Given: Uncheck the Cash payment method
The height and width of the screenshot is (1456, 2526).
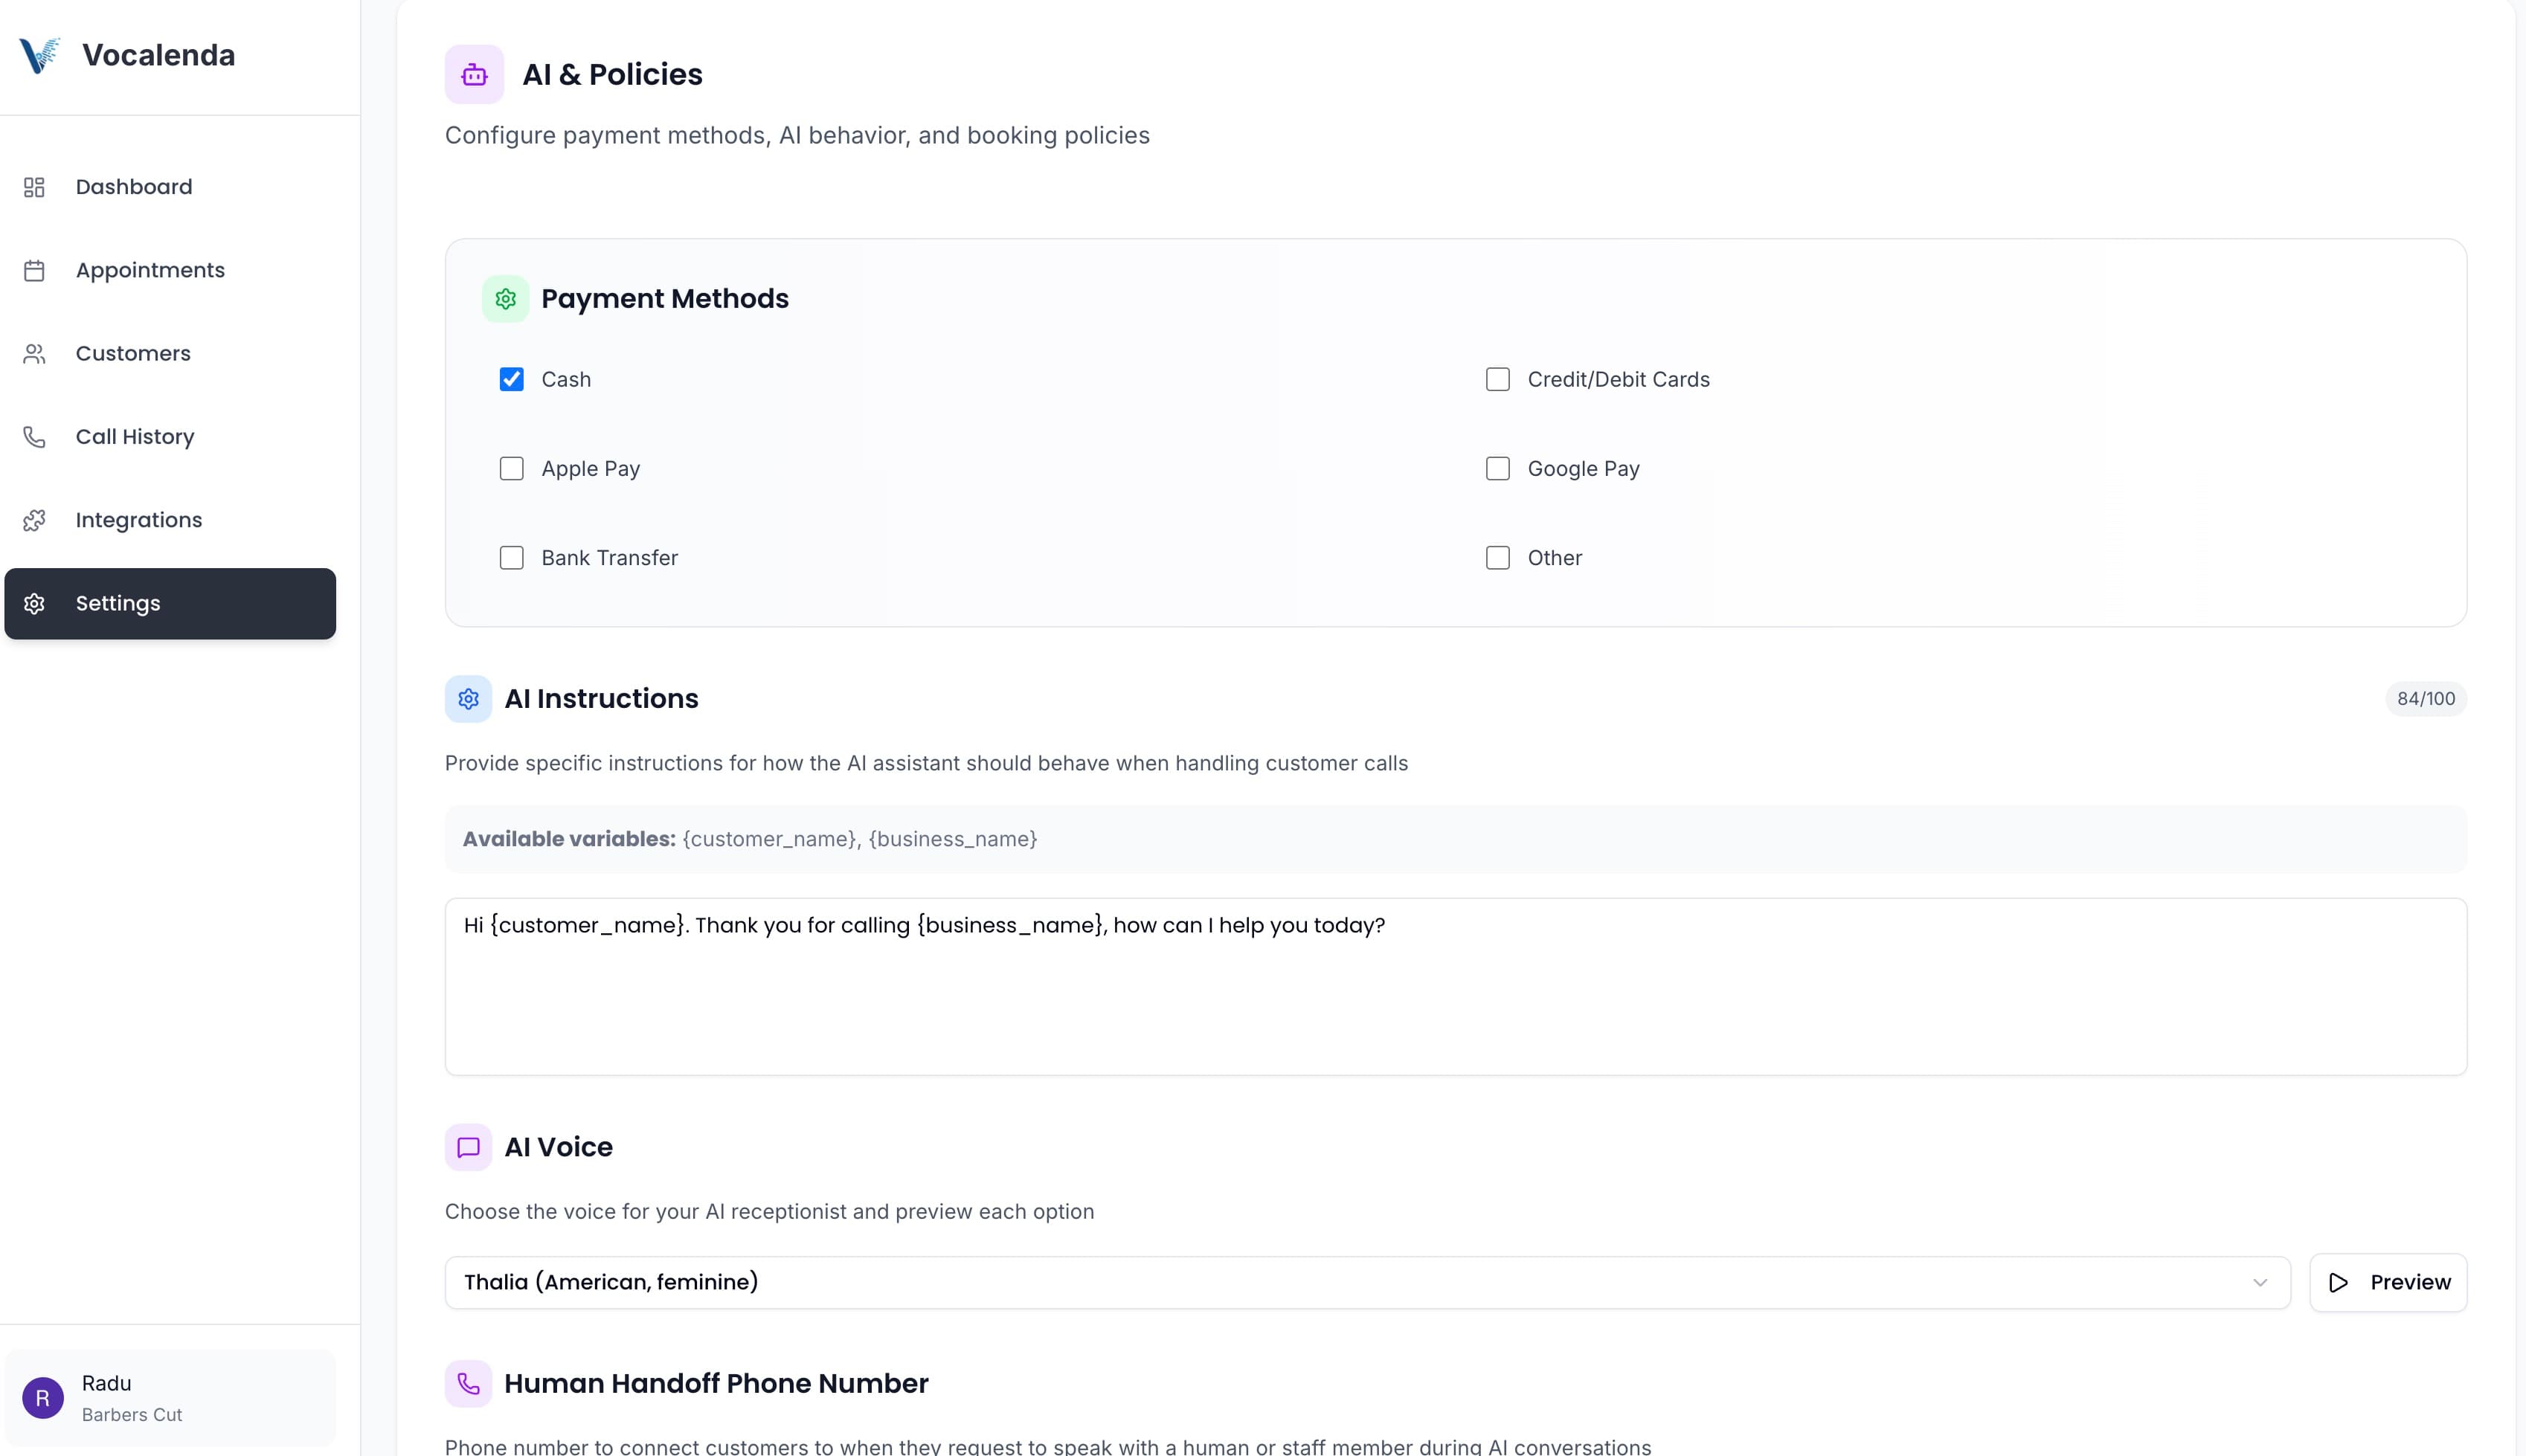Looking at the screenshot, I should click(511, 379).
